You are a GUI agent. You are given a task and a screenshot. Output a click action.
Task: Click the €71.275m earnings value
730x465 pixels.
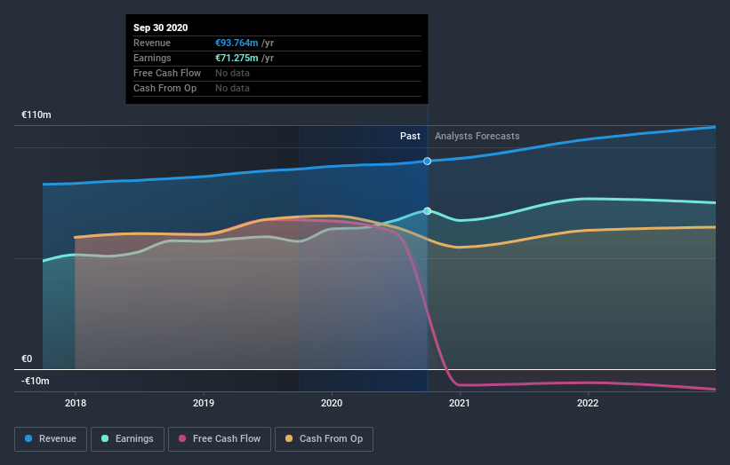[x=237, y=58]
